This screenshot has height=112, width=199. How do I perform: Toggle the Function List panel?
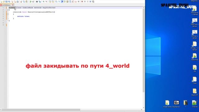click(x=73, y=2)
